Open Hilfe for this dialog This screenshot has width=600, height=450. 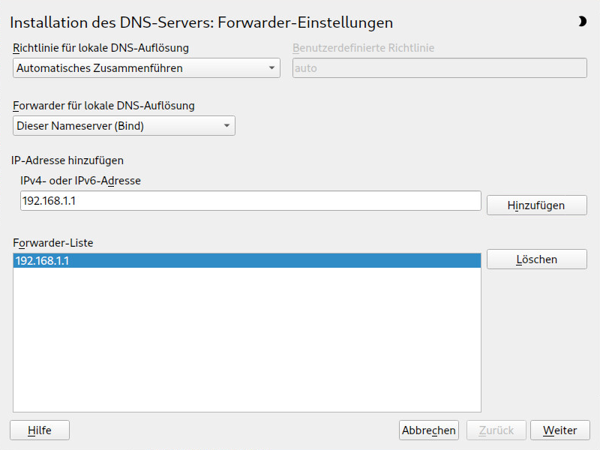click(40, 430)
